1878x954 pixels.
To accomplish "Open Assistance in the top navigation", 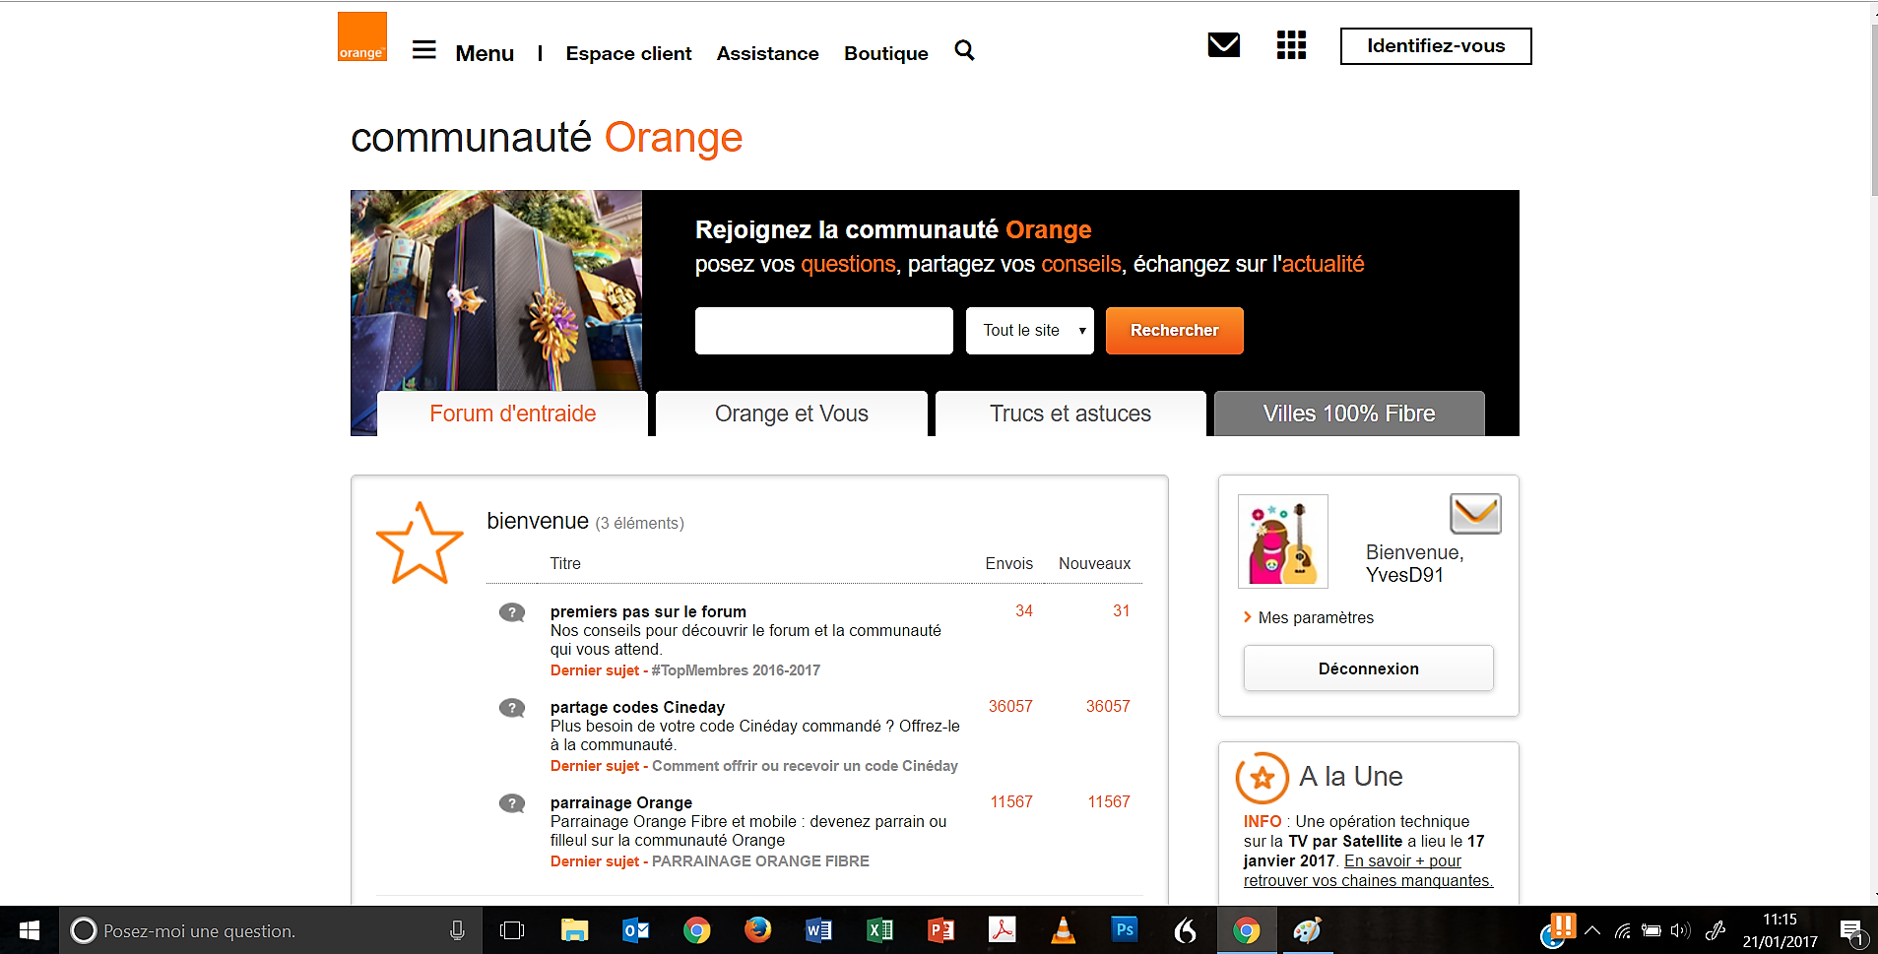I will (768, 53).
